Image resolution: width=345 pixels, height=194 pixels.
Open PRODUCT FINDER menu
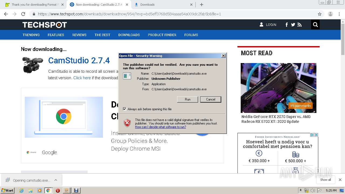[x=162, y=35]
